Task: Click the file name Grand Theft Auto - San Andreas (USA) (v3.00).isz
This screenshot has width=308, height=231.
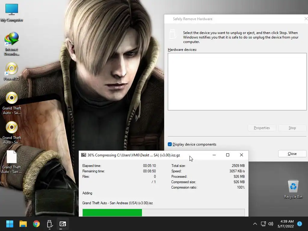Action: [118, 203]
